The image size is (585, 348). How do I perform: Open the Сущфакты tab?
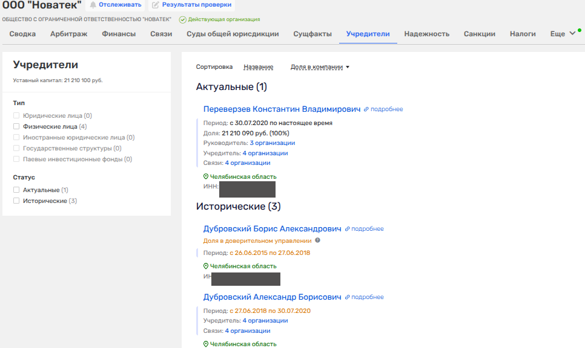(312, 34)
